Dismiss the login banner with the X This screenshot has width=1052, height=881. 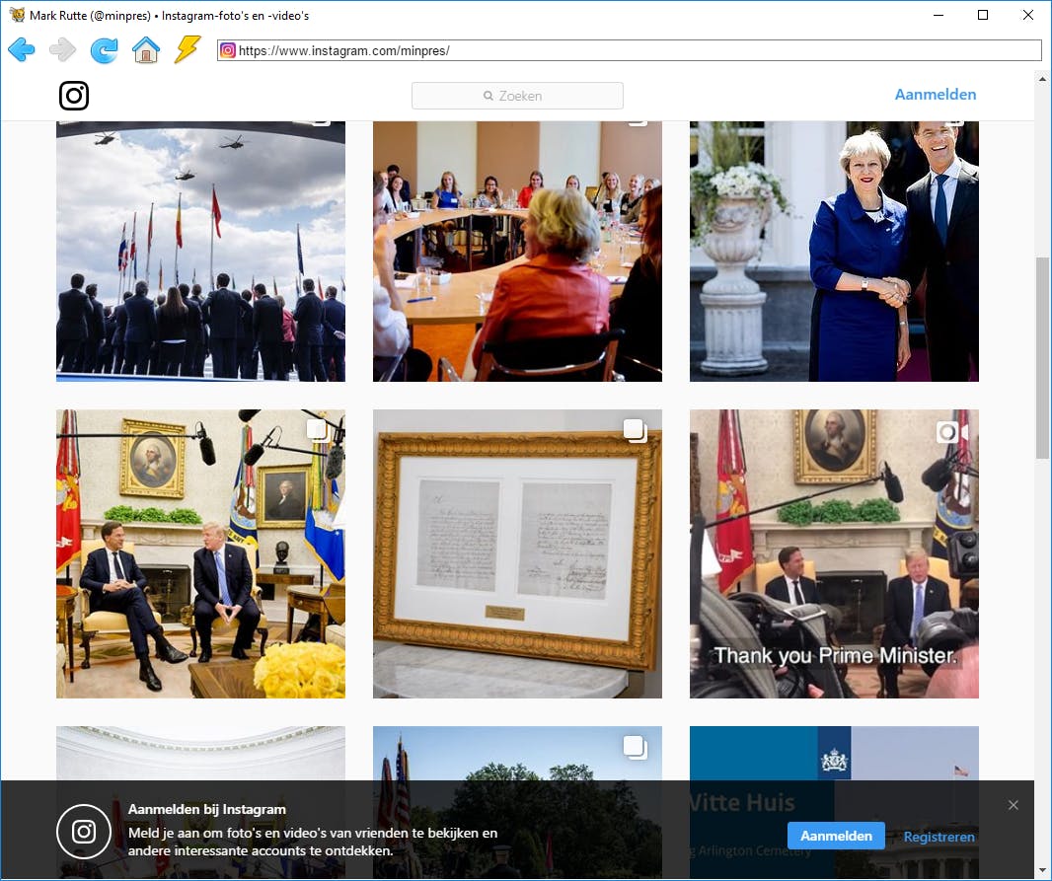(1014, 805)
